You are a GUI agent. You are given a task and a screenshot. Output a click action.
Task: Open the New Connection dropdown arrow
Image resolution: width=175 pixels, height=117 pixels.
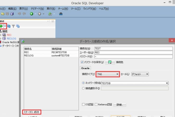5,26
